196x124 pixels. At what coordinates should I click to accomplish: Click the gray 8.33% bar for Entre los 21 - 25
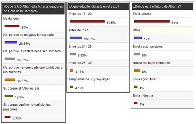(73, 54)
